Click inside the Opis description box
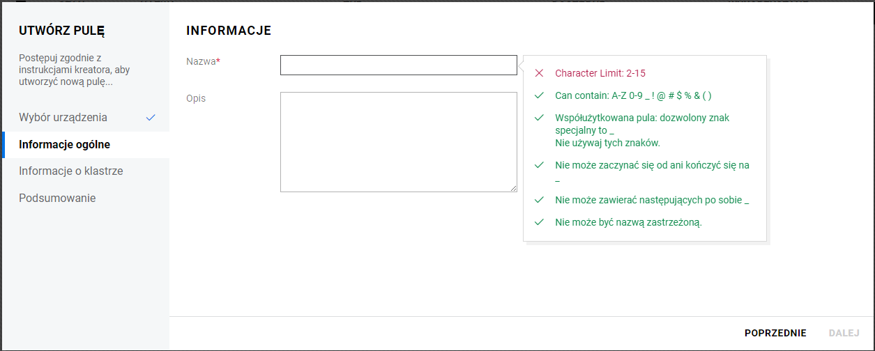The image size is (875, 351). 398,141
